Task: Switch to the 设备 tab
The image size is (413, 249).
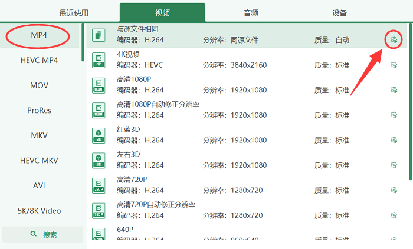Action: [x=339, y=13]
